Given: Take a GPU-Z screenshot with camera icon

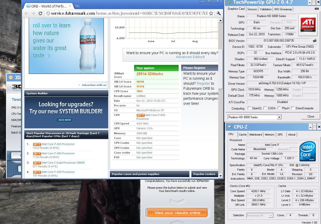Looking at the screenshot, I should pos(317,9).
